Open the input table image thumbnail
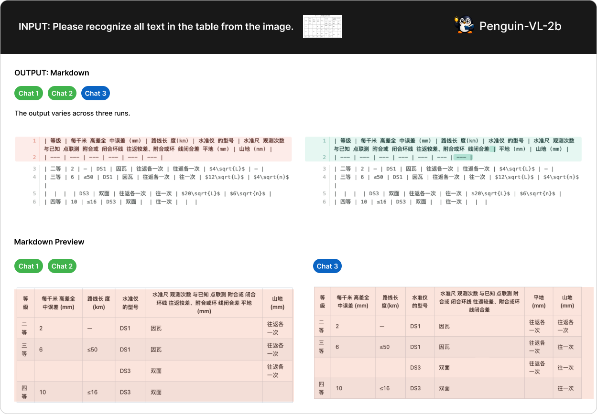This screenshot has height=414, width=597. coord(322,27)
